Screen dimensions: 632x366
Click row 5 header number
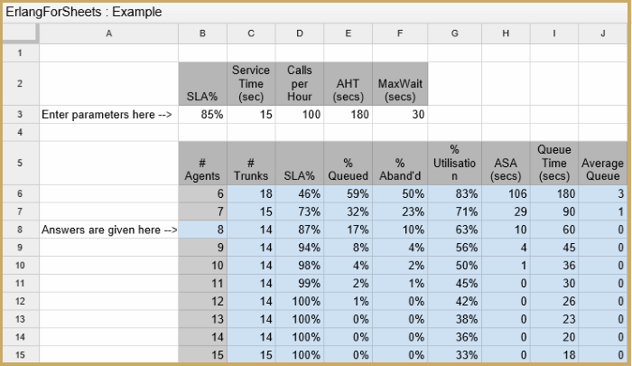click(x=19, y=163)
